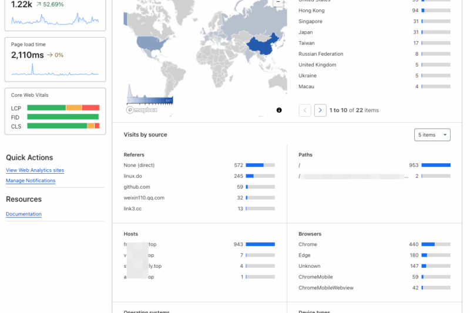Click the CLS vitals bar
This screenshot has width=470, height=313.
click(63, 126)
